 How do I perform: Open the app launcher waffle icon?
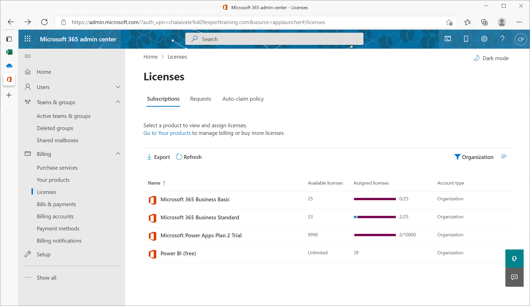click(27, 39)
